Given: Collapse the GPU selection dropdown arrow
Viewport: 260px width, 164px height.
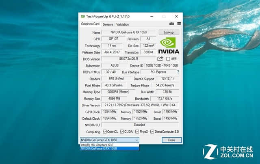Looking at the screenshot, I should point(136,140).
